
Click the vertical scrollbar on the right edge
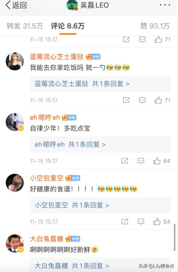tap(175, 237)
